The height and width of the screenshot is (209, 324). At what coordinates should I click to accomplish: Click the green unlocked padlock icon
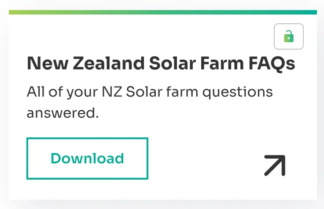(x=289, y=36)
